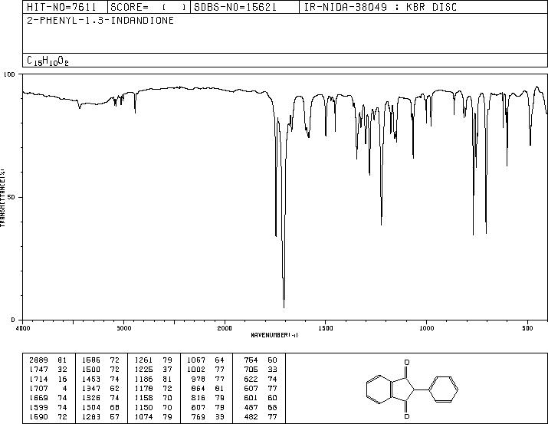
Task: Click the 1500 x-axis tick label
Action: click(x=326, y=328)
